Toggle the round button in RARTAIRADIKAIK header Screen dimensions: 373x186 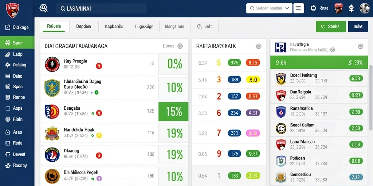click(x=259, y=46)
